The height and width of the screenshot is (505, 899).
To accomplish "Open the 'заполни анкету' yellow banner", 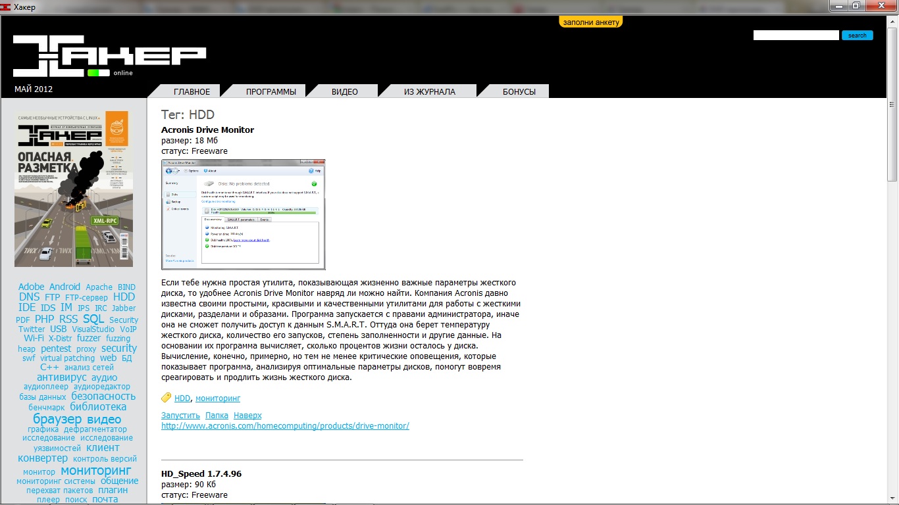I will pos(591,22).
